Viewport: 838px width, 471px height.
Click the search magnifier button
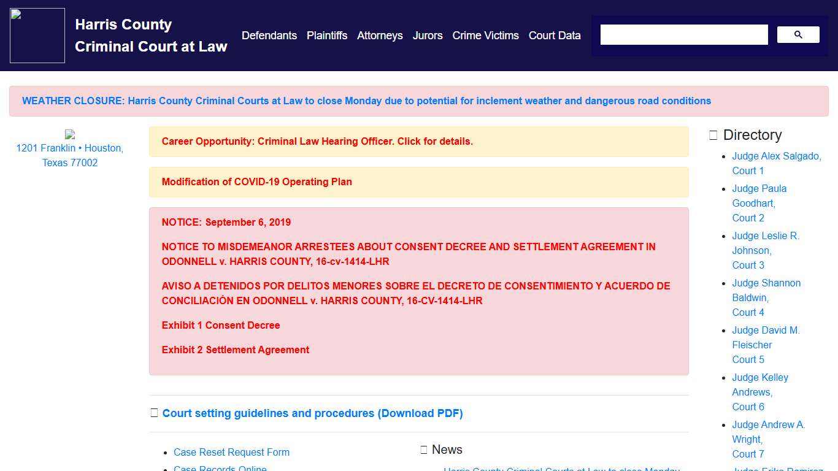pos(798,35)
